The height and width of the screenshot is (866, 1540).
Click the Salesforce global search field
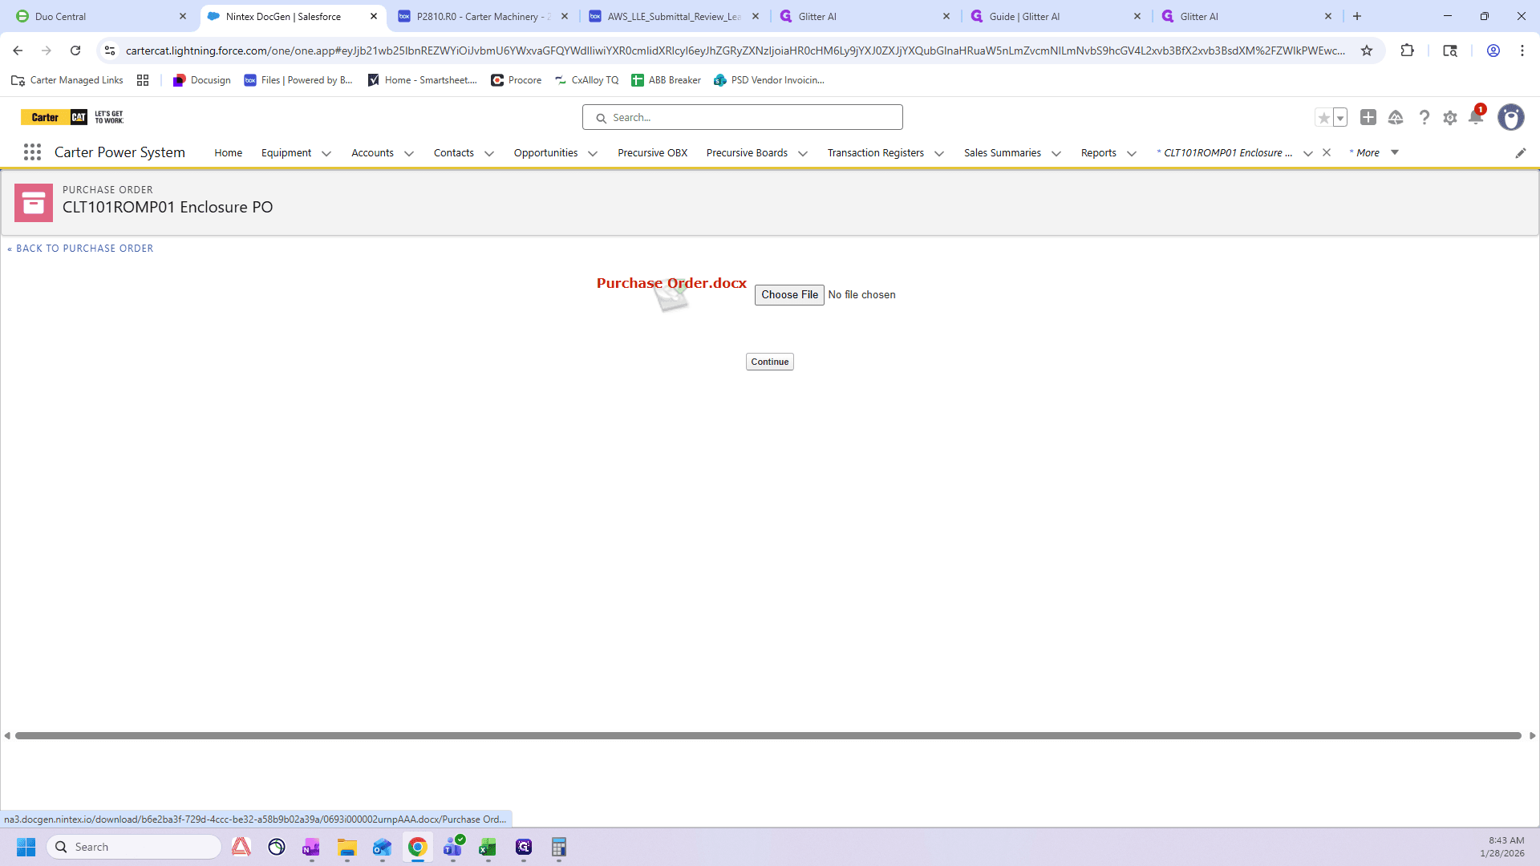tap(743, 117)
